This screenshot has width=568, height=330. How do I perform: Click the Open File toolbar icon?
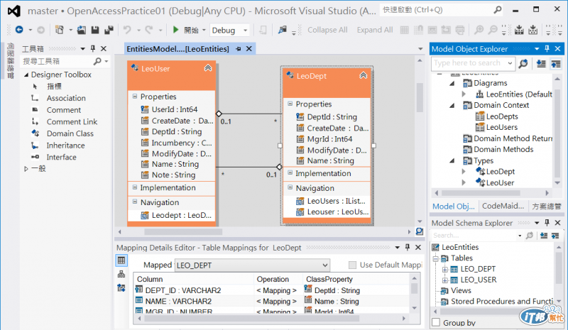82,30
